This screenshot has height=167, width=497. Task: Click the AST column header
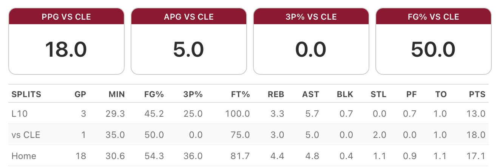click(310, 94)
